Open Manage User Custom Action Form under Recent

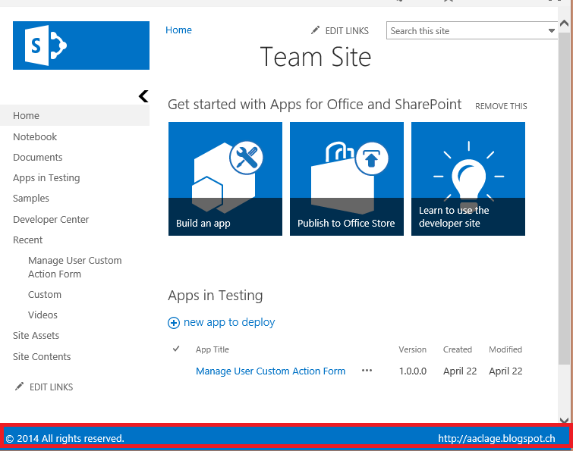(75, 267)
